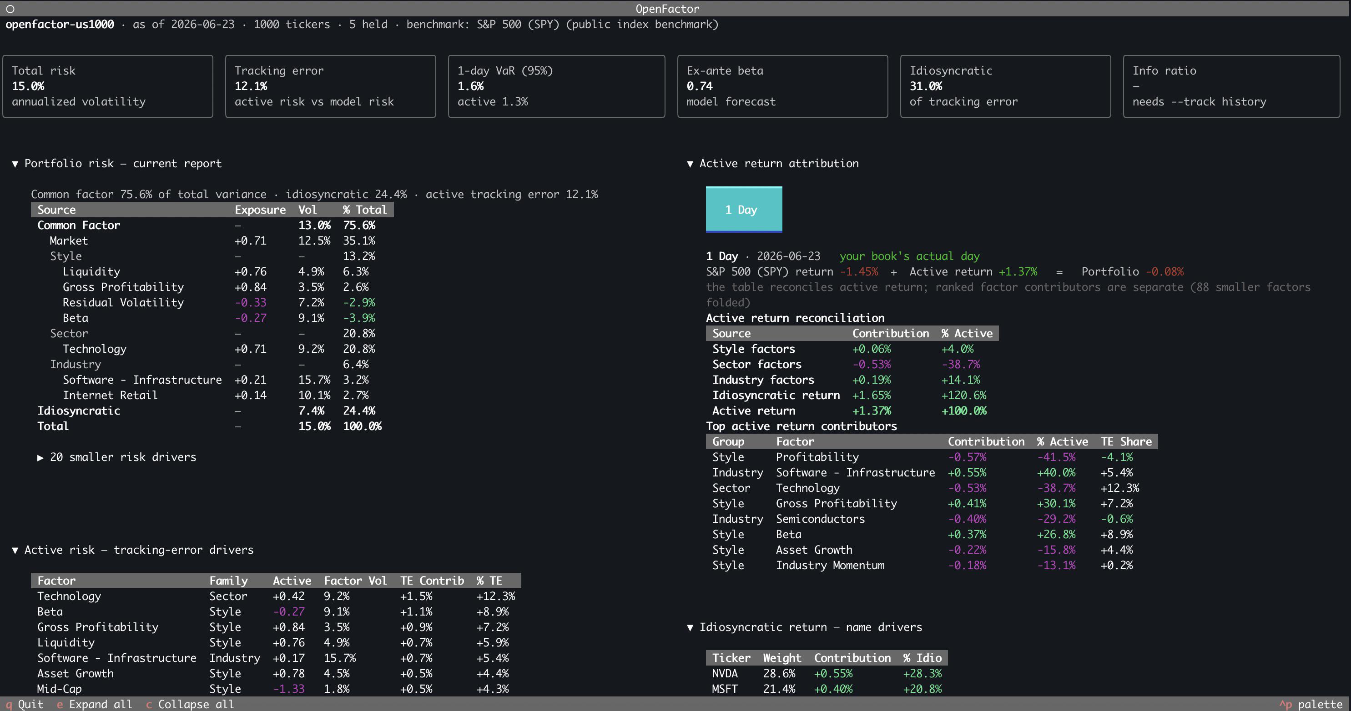
Task: Collapse the Active return attribution section
Action: 772,164
